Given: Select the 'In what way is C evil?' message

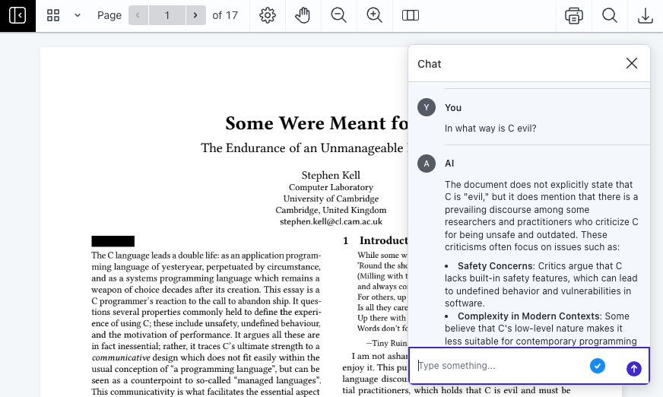Looking at the screenshot, I should [x=490, y=129].
